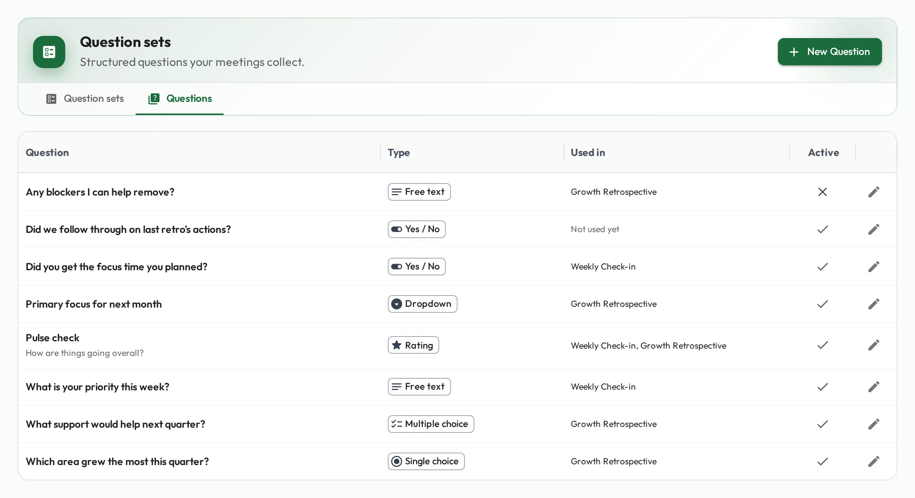Image resolution: width=915 pixels, height=498 pixels.
Task: Click the Type column header
Action: pyautogui.click(x=399, y=152)
